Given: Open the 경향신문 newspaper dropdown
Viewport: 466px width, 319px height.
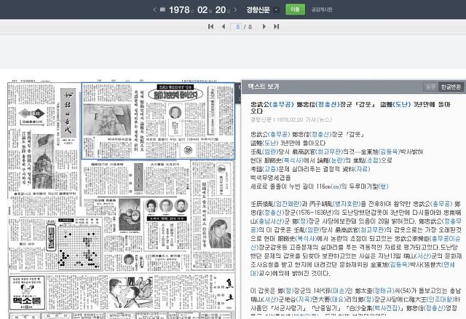Looking at the screenshot, I should point(276,9).
